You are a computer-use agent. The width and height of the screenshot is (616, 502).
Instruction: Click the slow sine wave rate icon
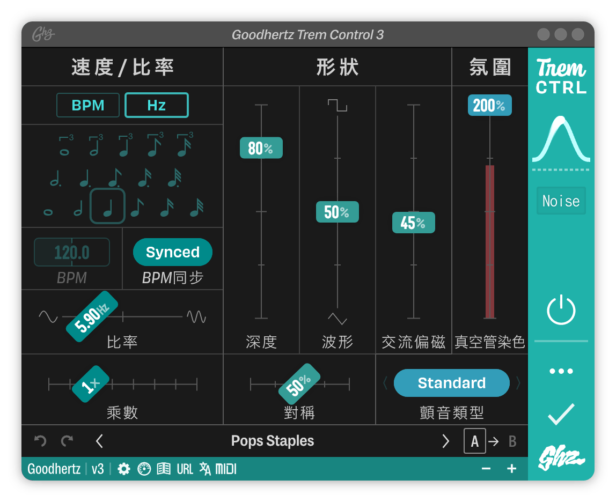click(48, 316)
